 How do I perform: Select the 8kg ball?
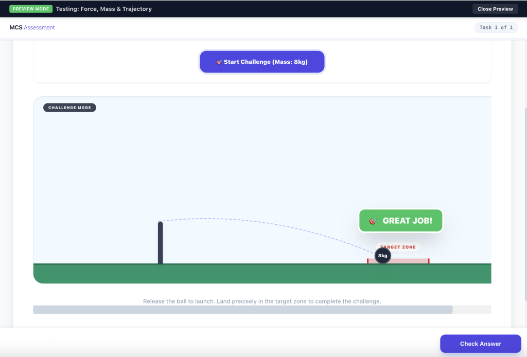click(x=382, y=256)
